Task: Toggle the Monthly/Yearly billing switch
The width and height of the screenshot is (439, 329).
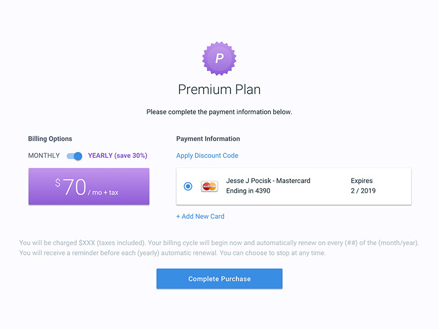Action: [x=75, y=156]
